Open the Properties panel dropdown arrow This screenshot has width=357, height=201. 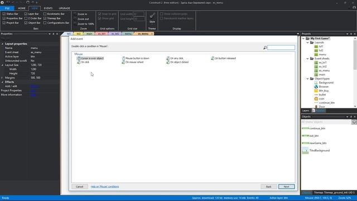[x=50, y=34]
